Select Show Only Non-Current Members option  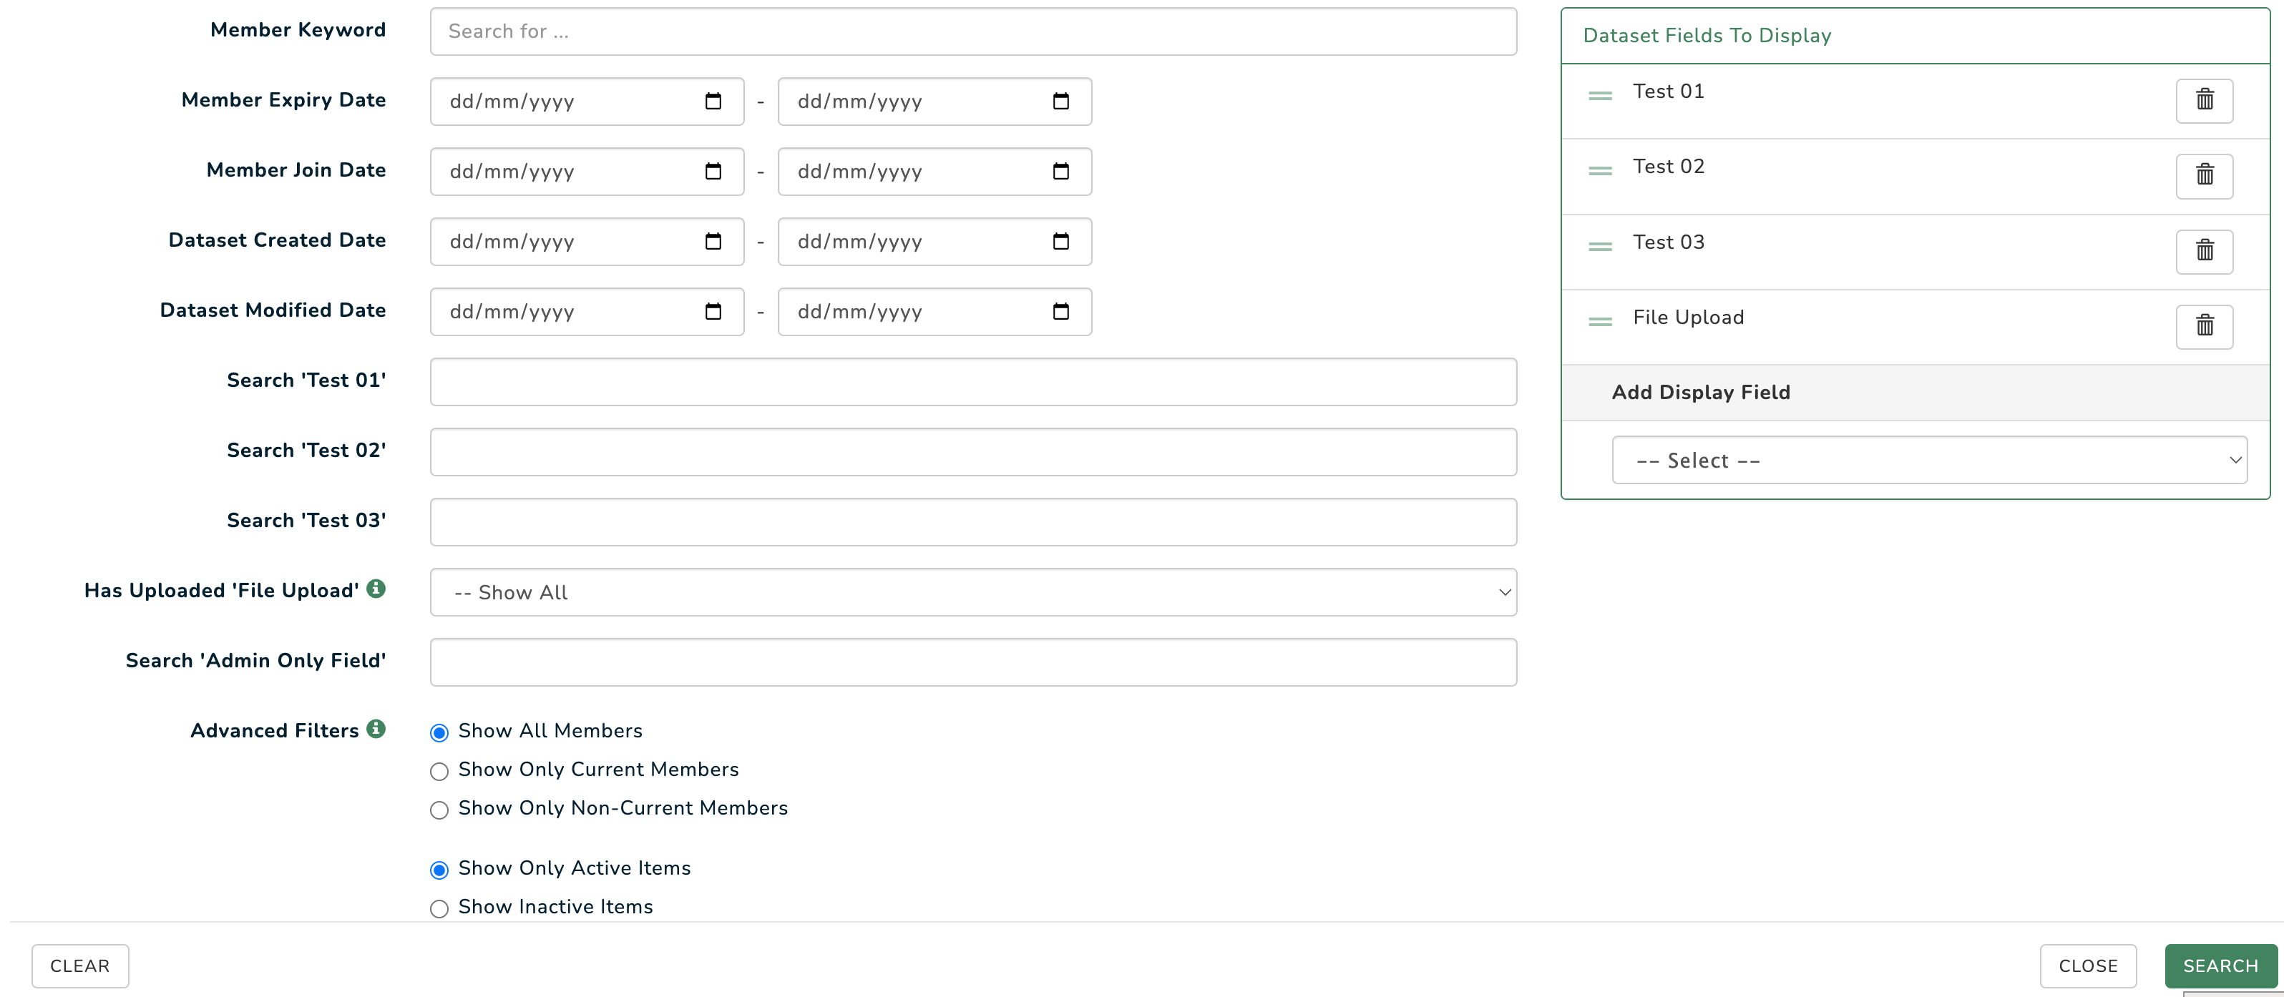(x=439, y=811)
